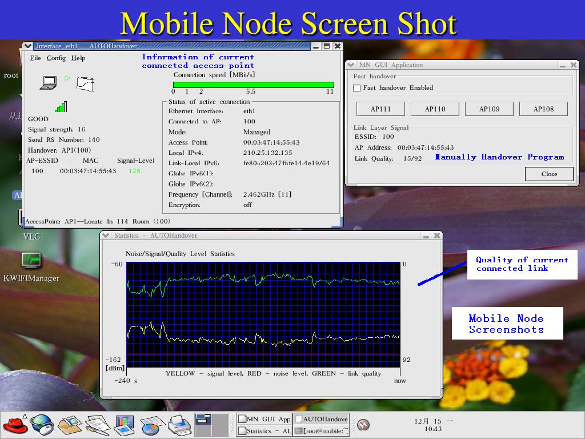Switch to Statistics taskbar entry

pyautogui.click(x=265, y=431)
